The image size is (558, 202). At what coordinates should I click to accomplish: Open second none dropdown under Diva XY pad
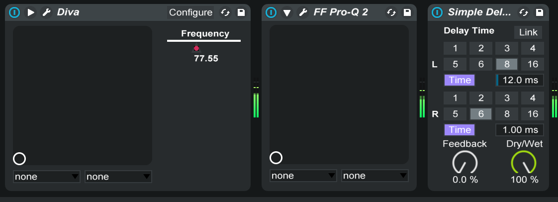click(x=118, y=177)
